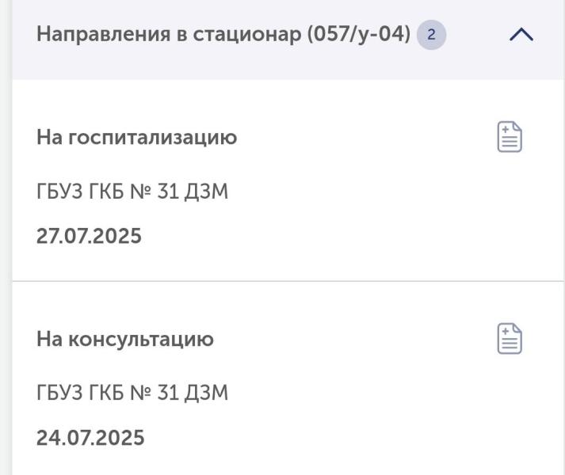Viewport: 565px width, 475px height.
Task: Open the document icon for На консультацию
Action: [510, 339]
